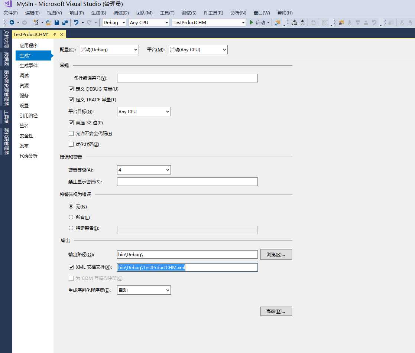Toggle XML 文档文件 checkbox
Image resolution: width=415 pixels, height=353 pixels.
tap(71, 267)
